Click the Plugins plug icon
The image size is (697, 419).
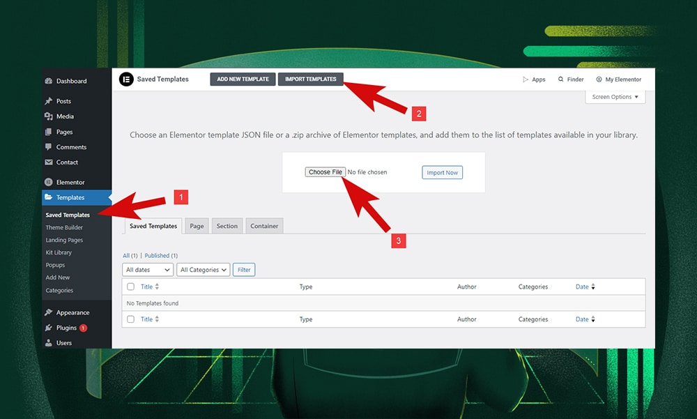coord(49,328)
